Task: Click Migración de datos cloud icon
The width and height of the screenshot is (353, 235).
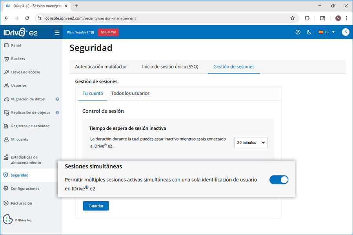Action: (x=7, y=99)
